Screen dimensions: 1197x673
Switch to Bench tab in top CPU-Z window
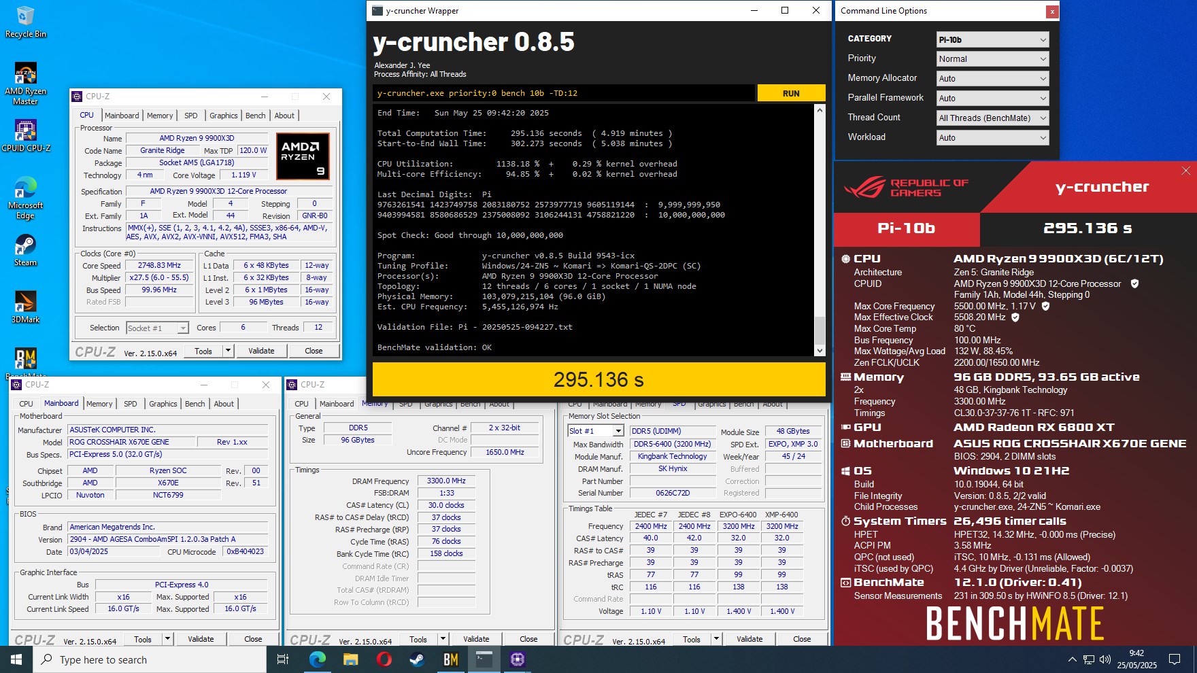tap(256, 116)
